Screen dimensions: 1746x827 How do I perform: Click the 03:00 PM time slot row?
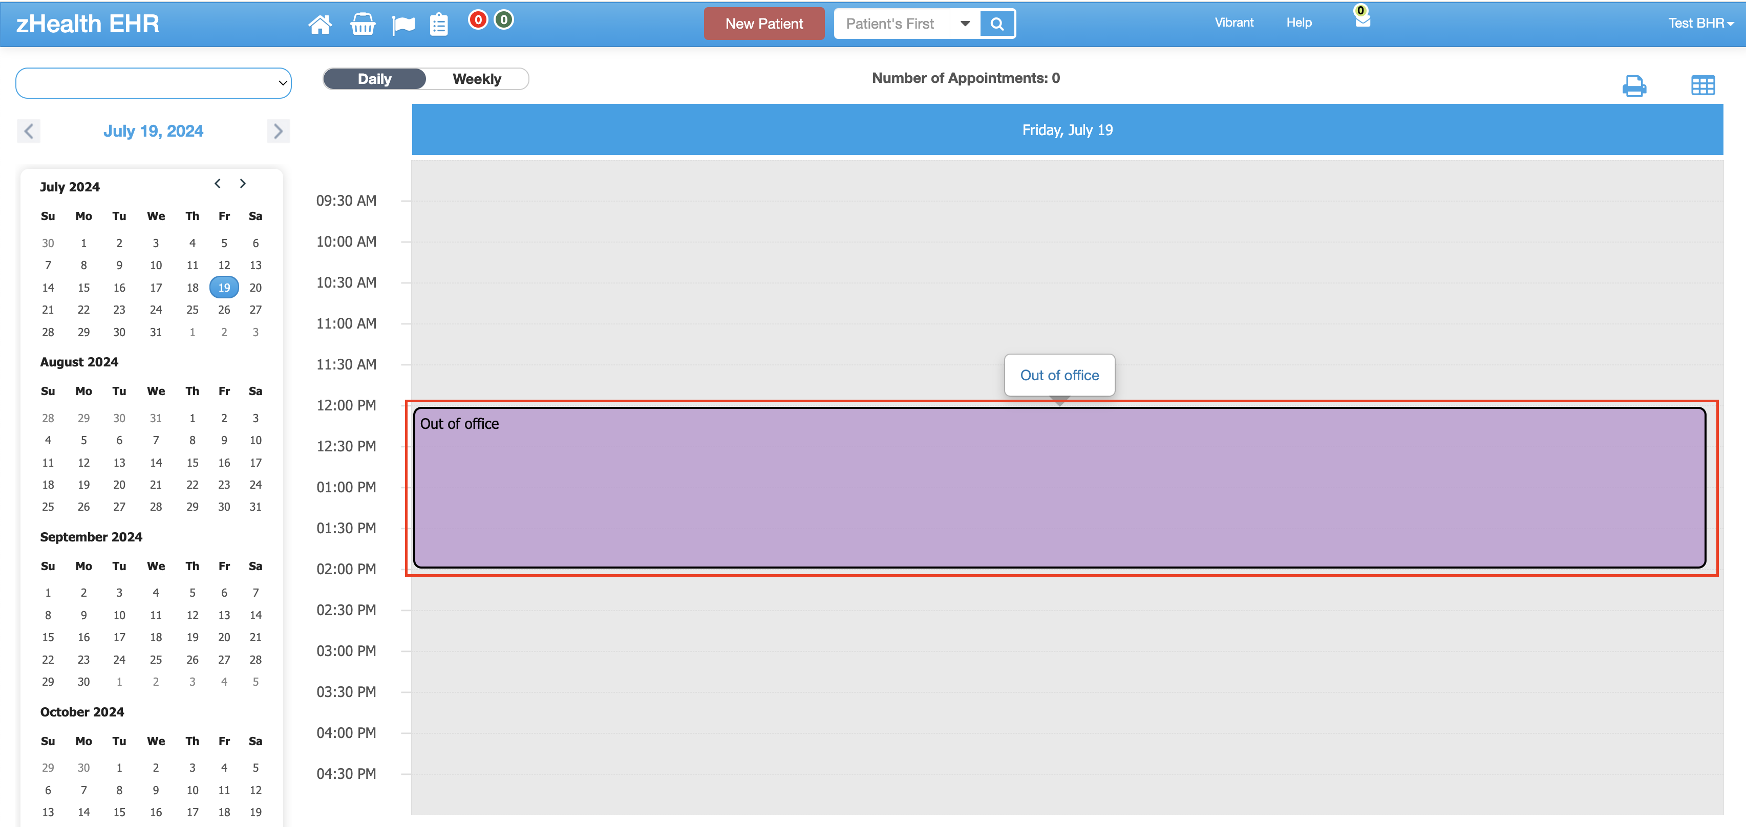click(1068, 671)
